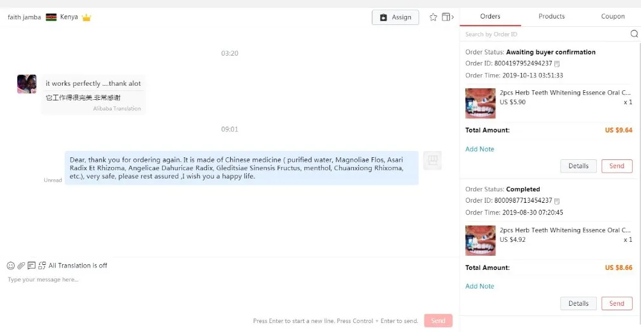Screen dimensions: 641x332
Task: Click the product title of the $5.90 order
Action: click(565, 93)
